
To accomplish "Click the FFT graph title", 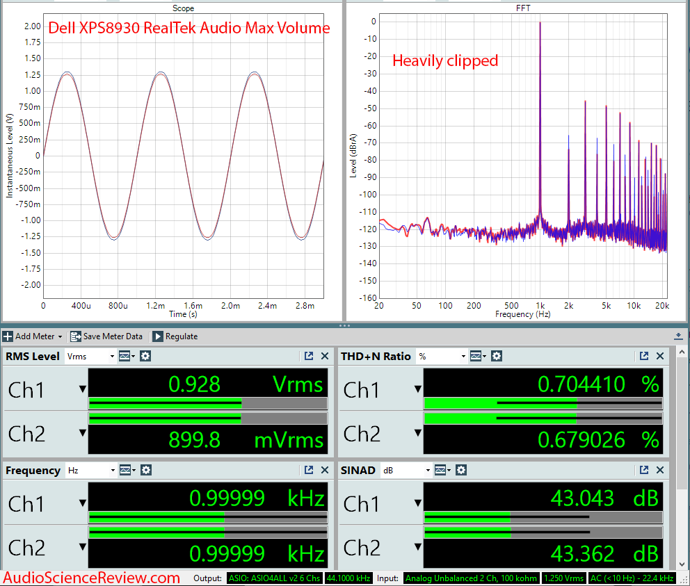I will pyautogui.click(x=523, y=8).
